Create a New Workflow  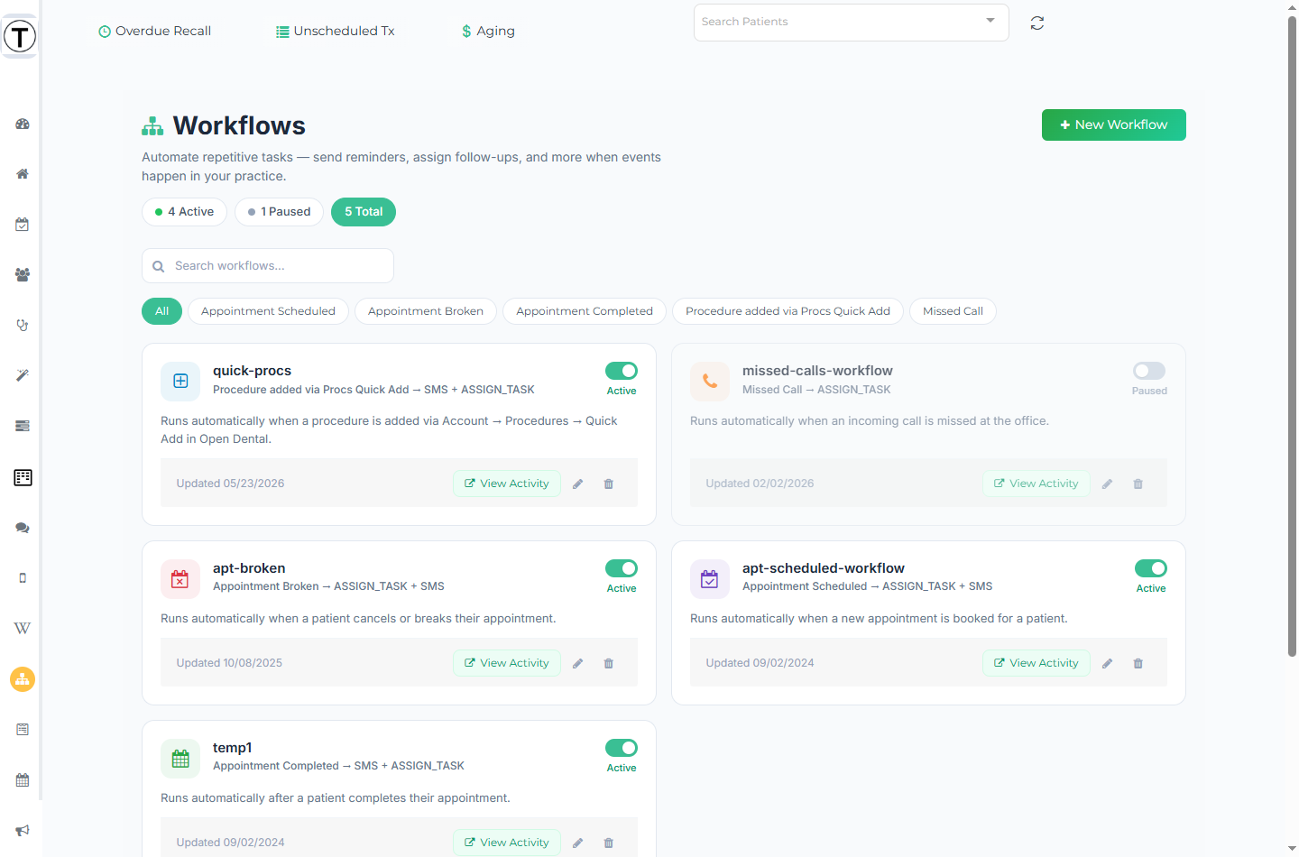1114,125
